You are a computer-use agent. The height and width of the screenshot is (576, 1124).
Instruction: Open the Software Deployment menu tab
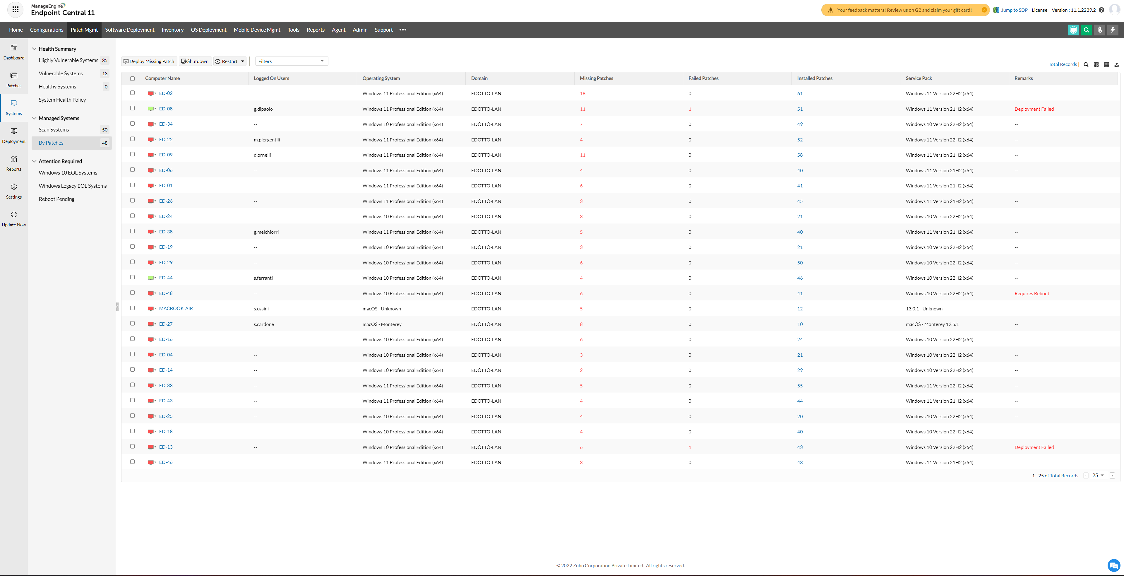pyautogui.click(x=130, y=30)
